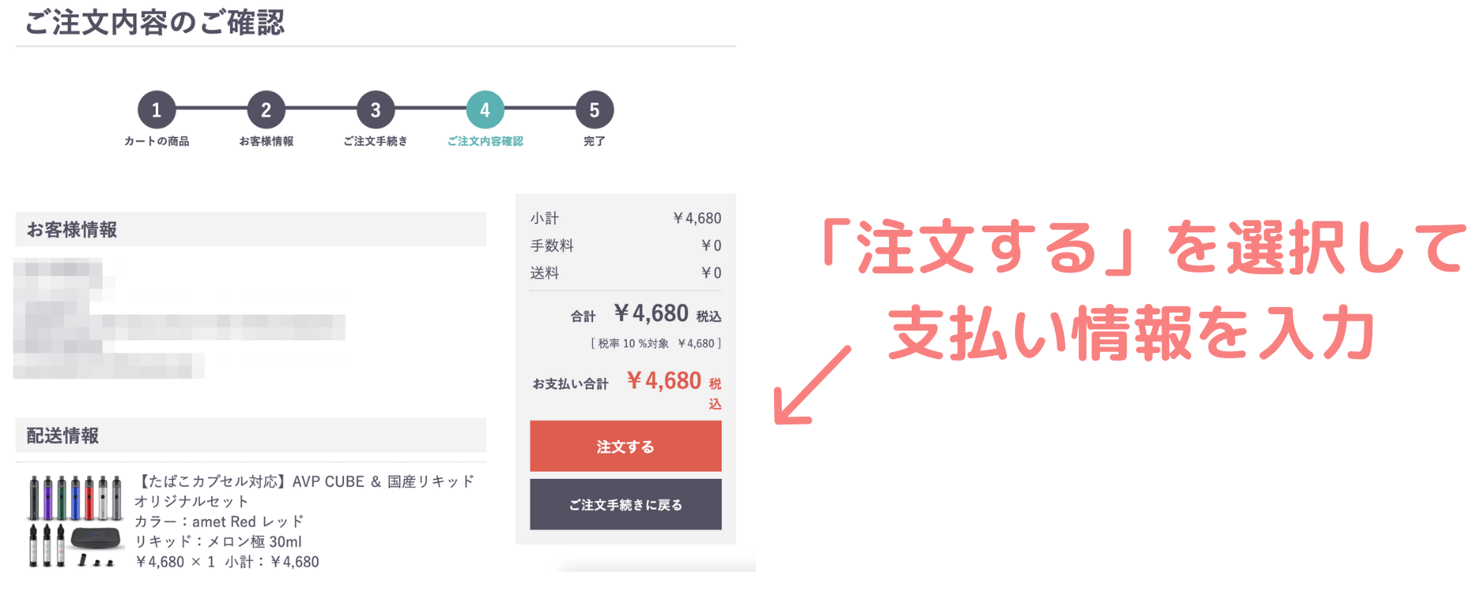The width and height of the screenshot is (1481, 593).
Task: Click the 手数料 ¥0 row
Action: tap(625, 246)
